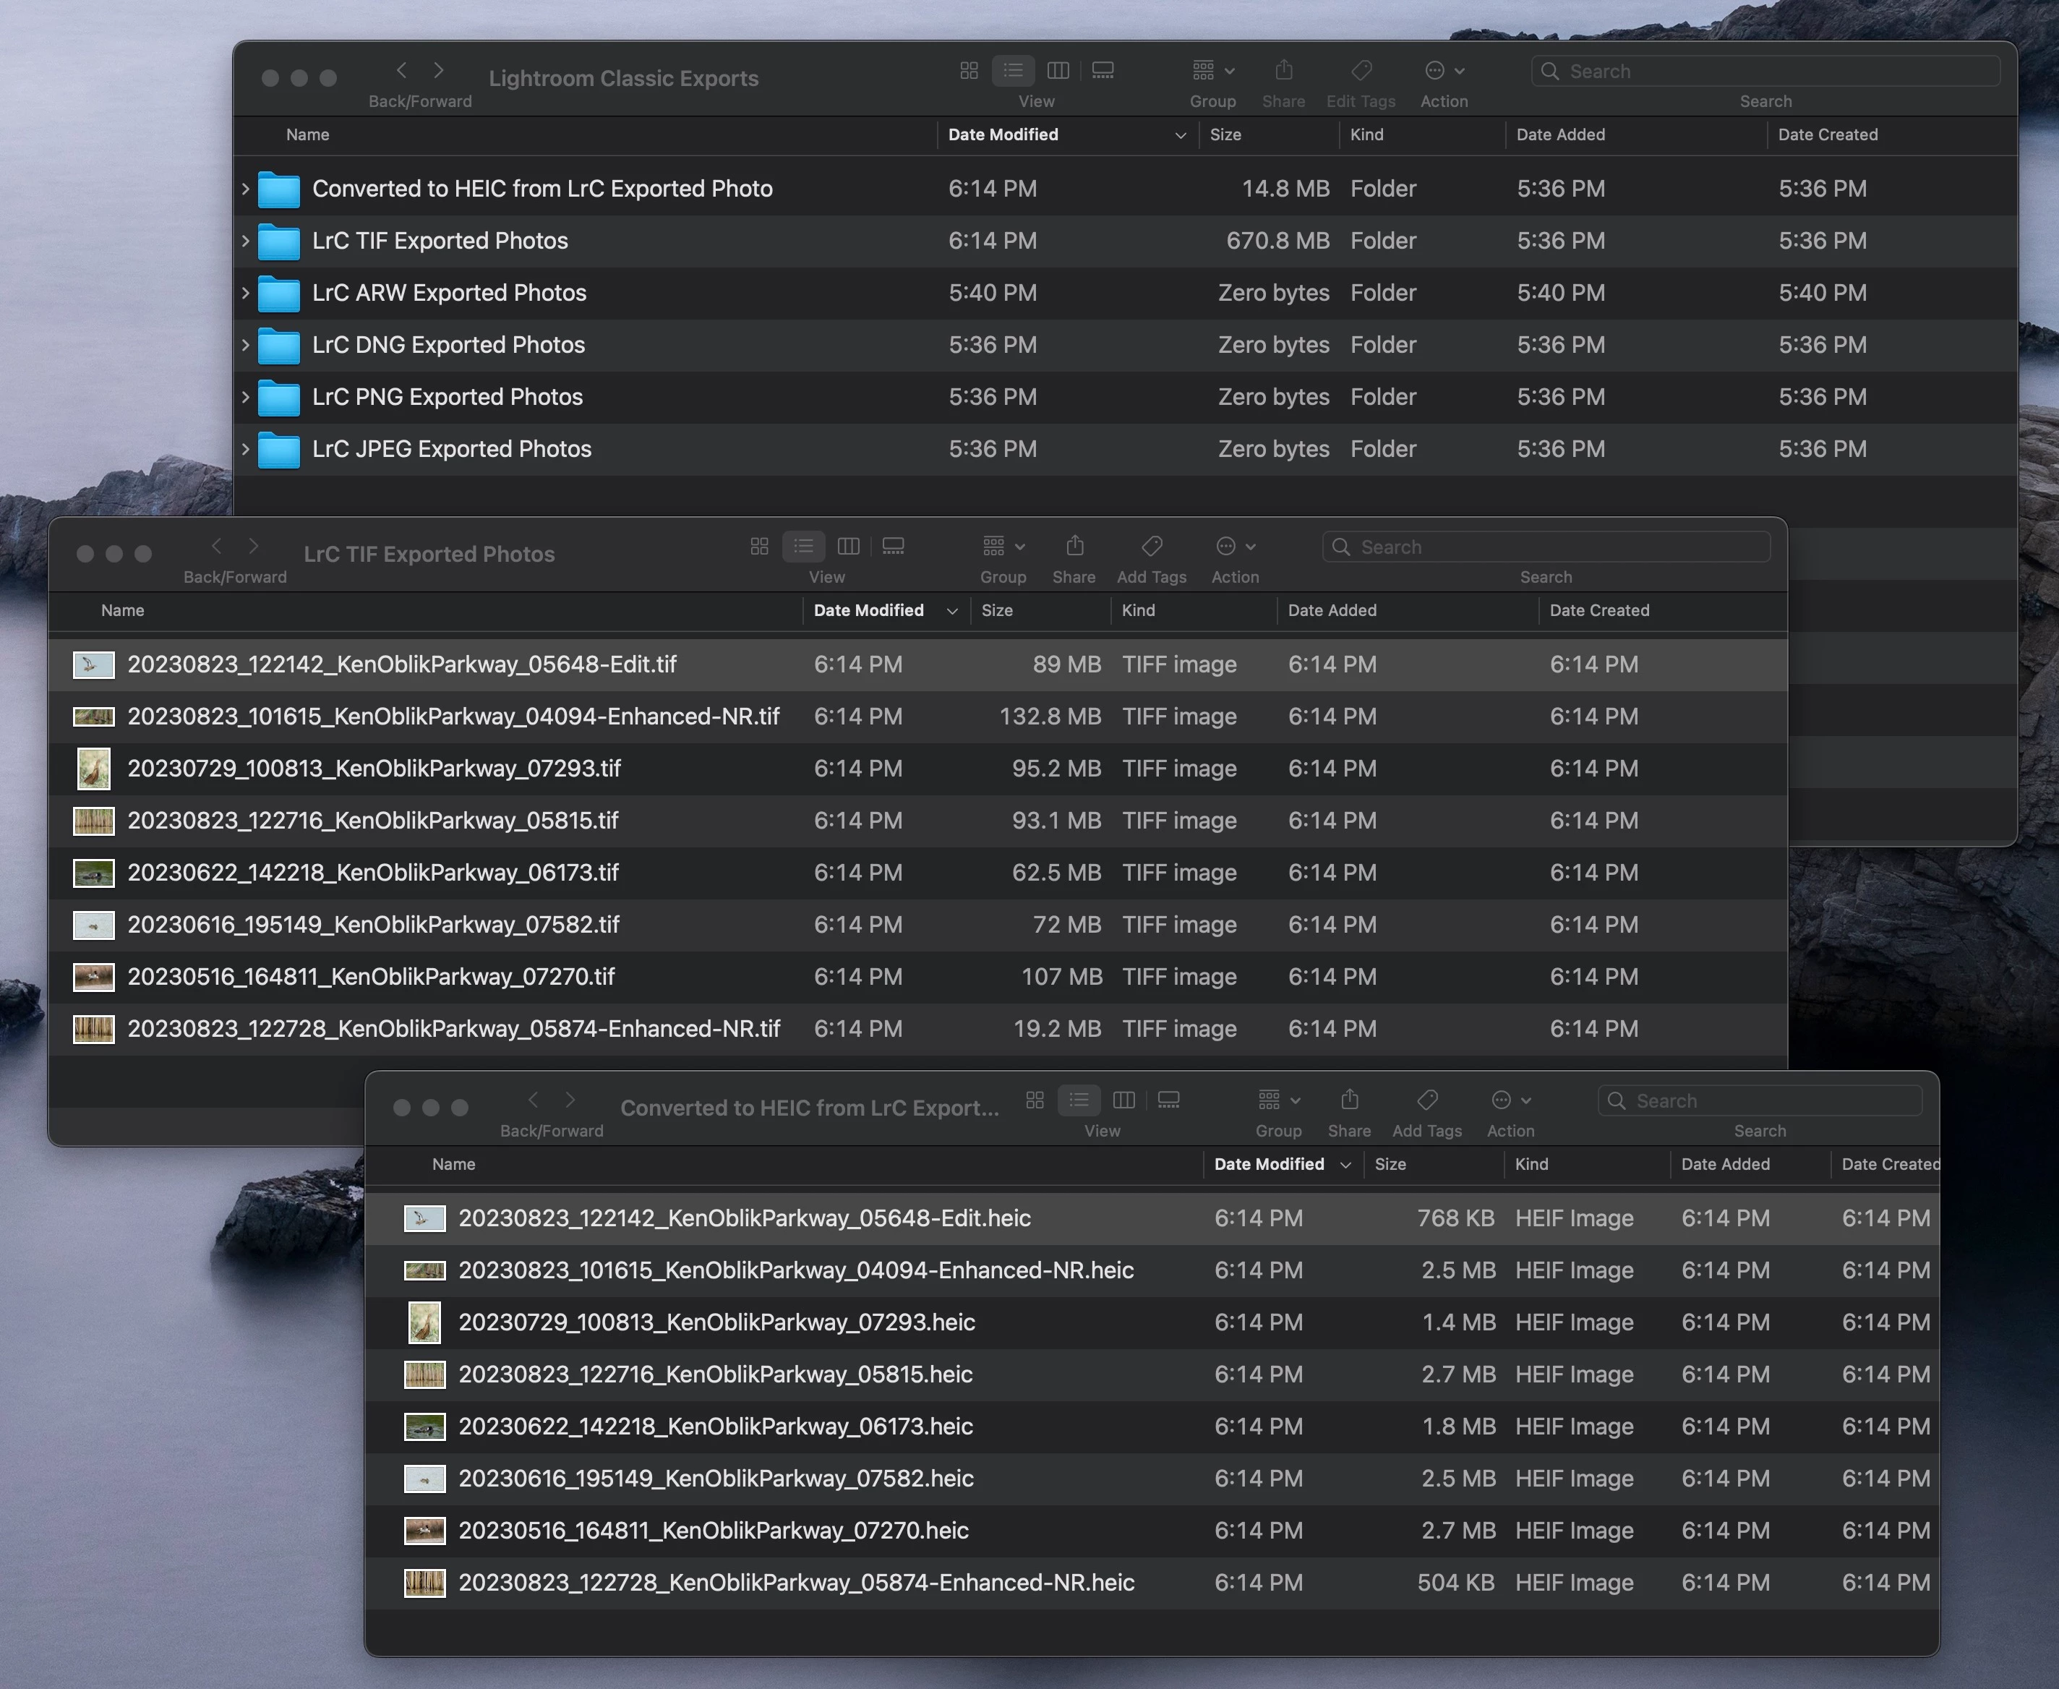Click Add Tags icon in Converted to HEIC window
Image resolution: width=2059 pixels, height=1689 pixels.
click(x=1427, y=1100)
